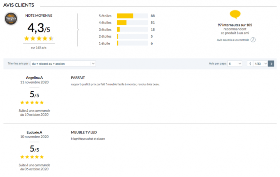Open the sort order dropdown
The image size is (280, 177).
[63, 63]
